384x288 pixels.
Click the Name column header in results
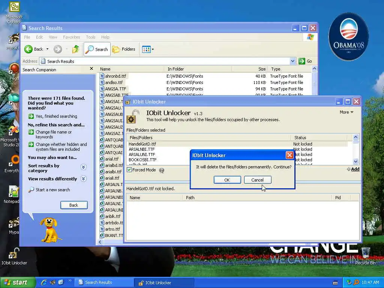pyautogui.click(x=131, y=69)
